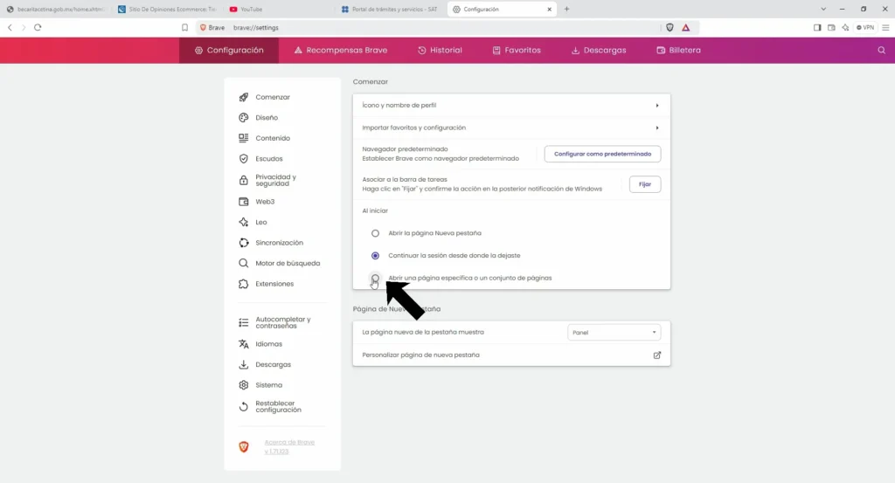Image resolution: width=895 pixels, height=483 pixels.
Task: Open the Recompensas Brave header tab
Action: click(341, 50)
